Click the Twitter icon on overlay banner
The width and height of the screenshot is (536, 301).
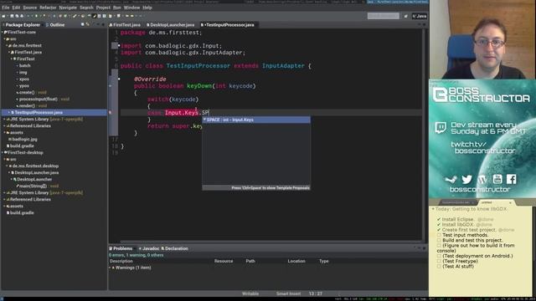pyautogui.click(x=467, y=179)
